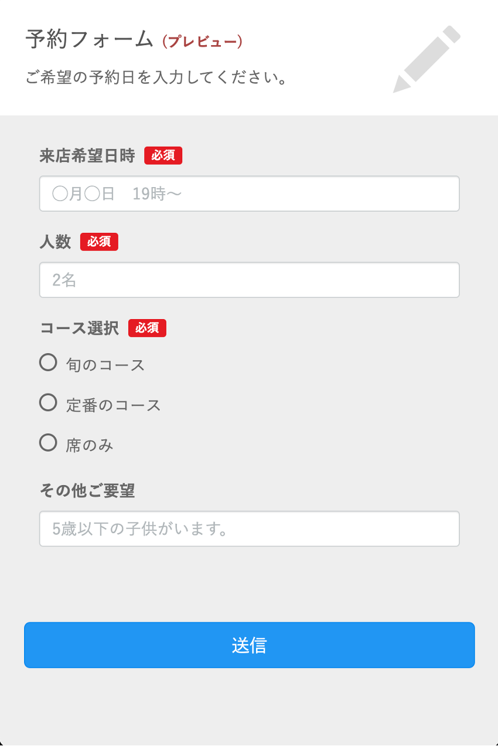
Task: Click the 来店希望日時 field label
Action: coord(87,155)
